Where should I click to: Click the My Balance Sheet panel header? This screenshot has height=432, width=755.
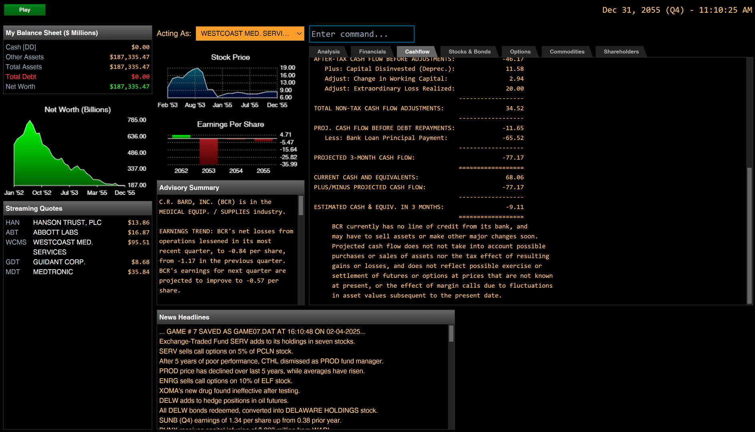coord(77,33)
